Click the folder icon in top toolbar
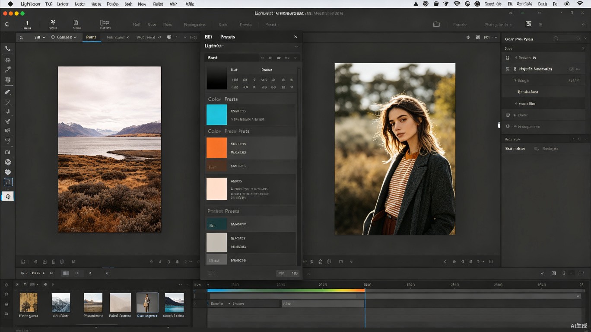Image resolution: width=591 pixels, height=332 pixels. [436, 25]
